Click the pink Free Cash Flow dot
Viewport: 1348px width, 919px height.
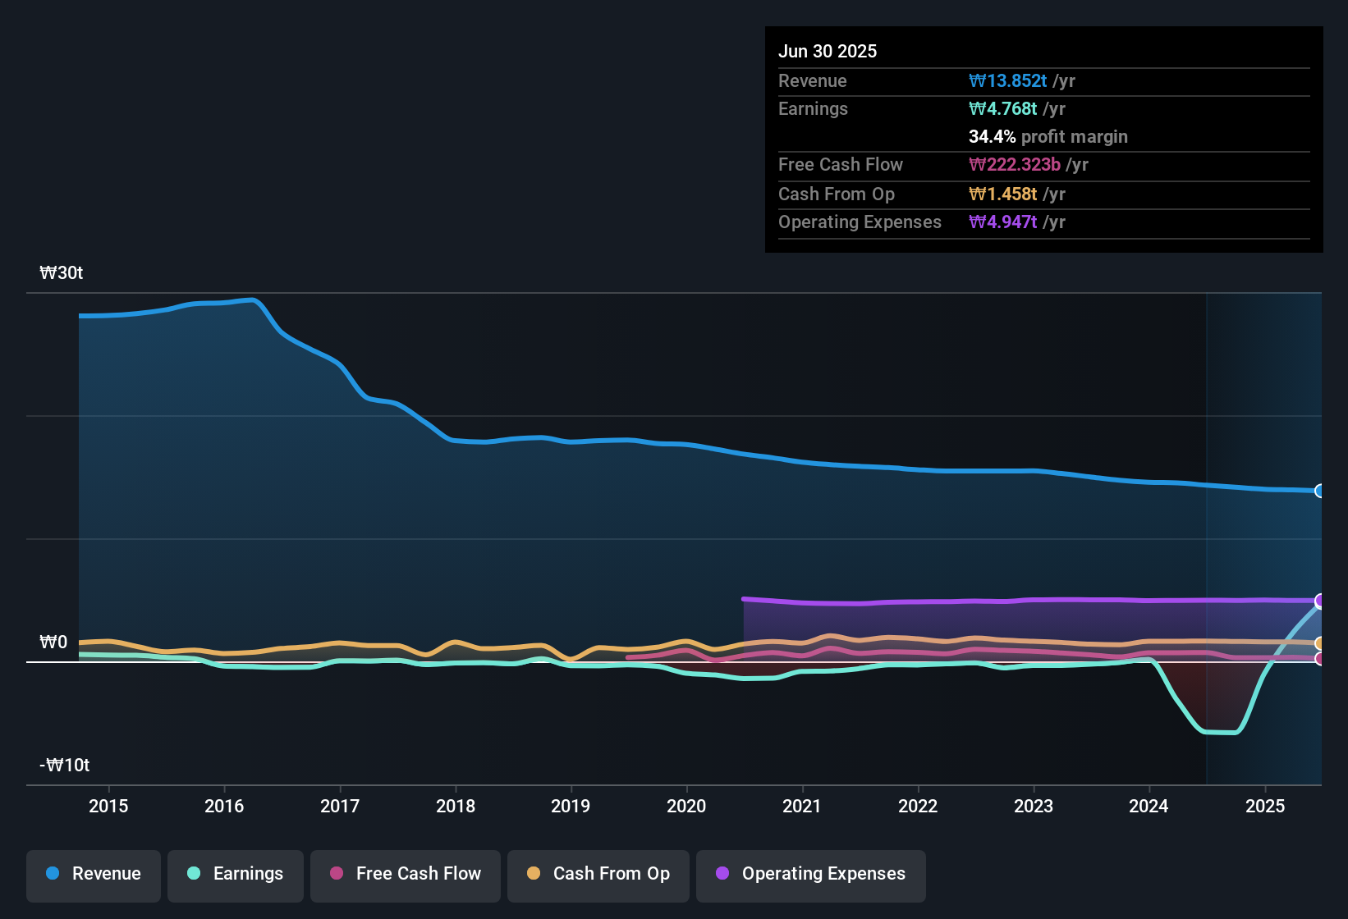[x=336, y=875]
